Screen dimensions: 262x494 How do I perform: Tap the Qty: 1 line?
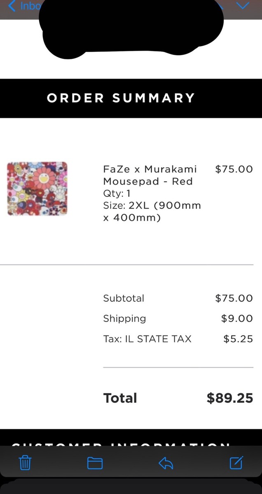(x=117, y=193)
